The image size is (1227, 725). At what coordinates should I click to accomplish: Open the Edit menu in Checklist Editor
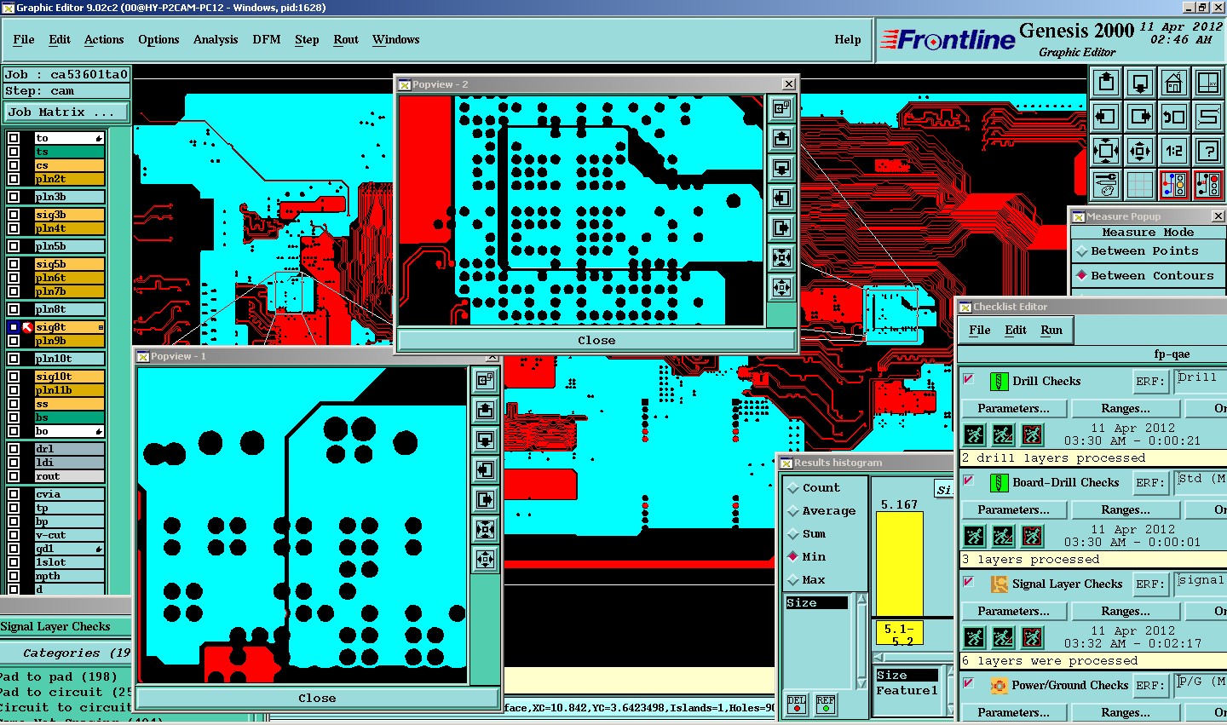(x=1016, y=330)
